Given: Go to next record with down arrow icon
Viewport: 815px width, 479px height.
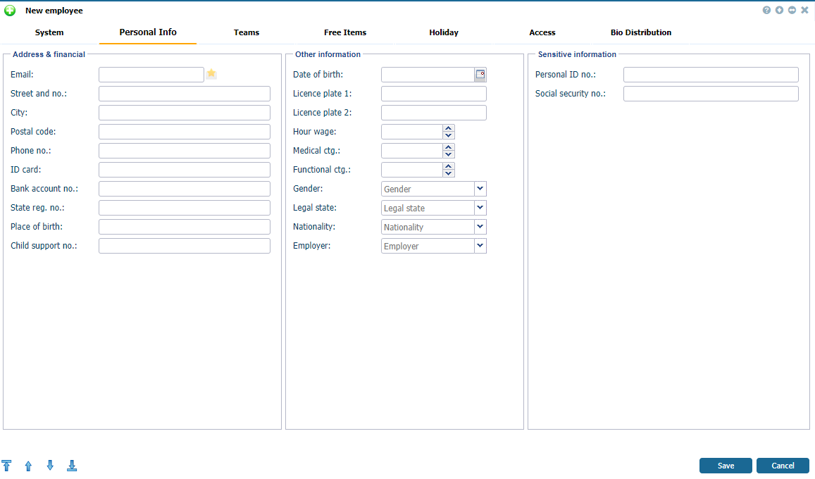Looking at the screenshot, I should click(x=50, y=466).
